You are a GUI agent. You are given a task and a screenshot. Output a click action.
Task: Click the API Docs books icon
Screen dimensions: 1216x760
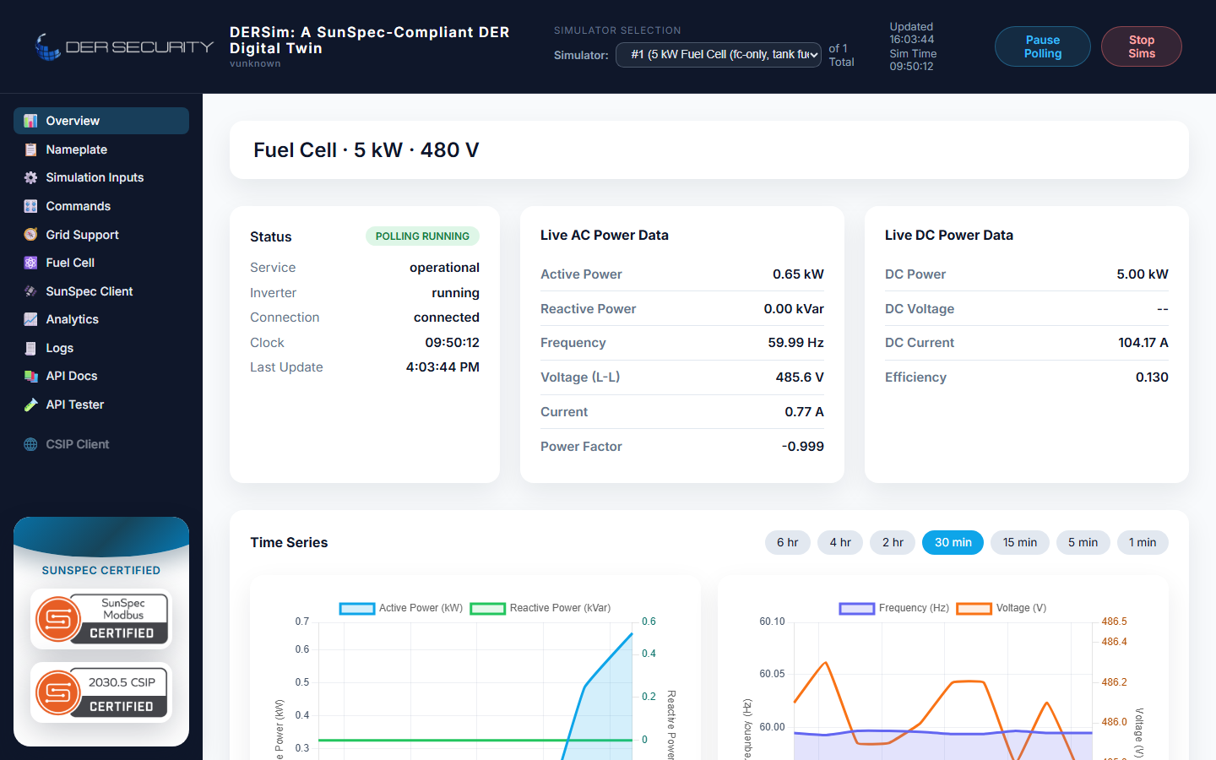coord(30,376)
